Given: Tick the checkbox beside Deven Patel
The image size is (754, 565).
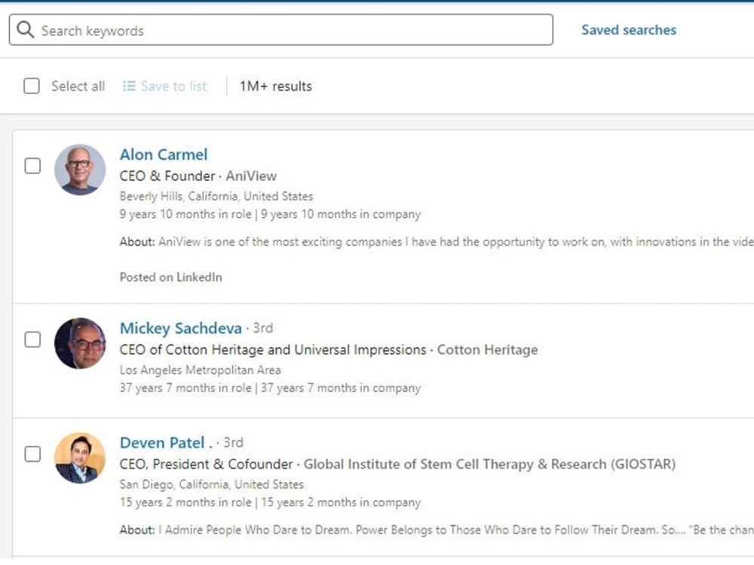Looking at the screenshot, I should point(32,454).
